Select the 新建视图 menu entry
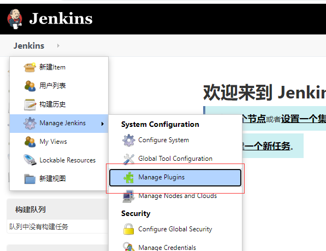This screenshot has height=251, width=326. pos(59,179)
